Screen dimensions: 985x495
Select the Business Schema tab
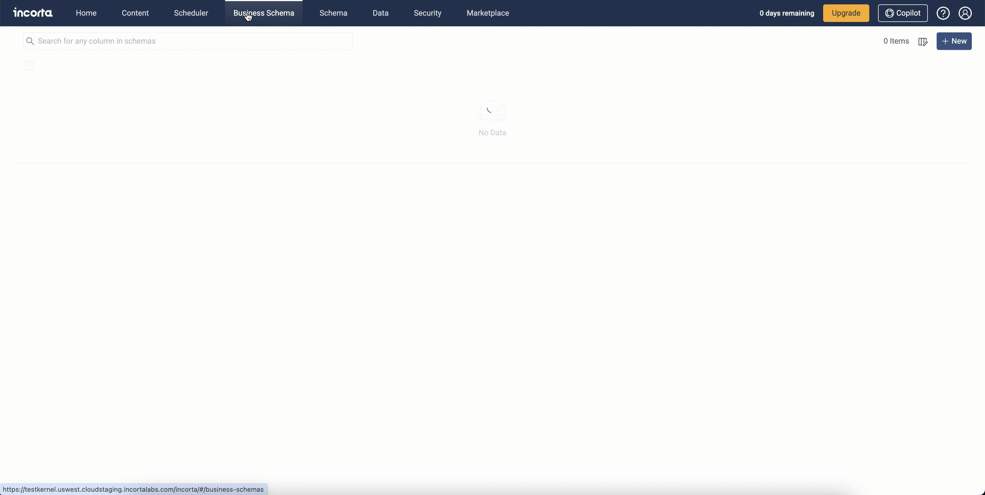[264, 13]
